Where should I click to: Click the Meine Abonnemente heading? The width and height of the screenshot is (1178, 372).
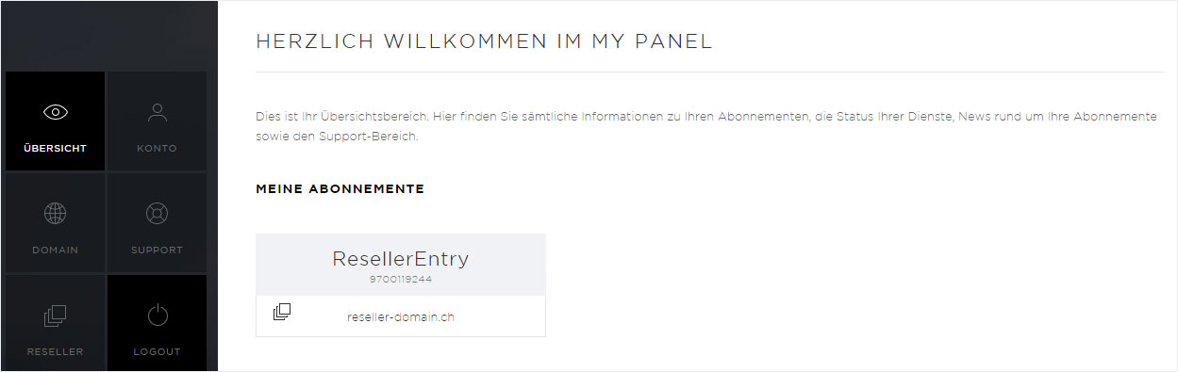[x=340, y=189]
